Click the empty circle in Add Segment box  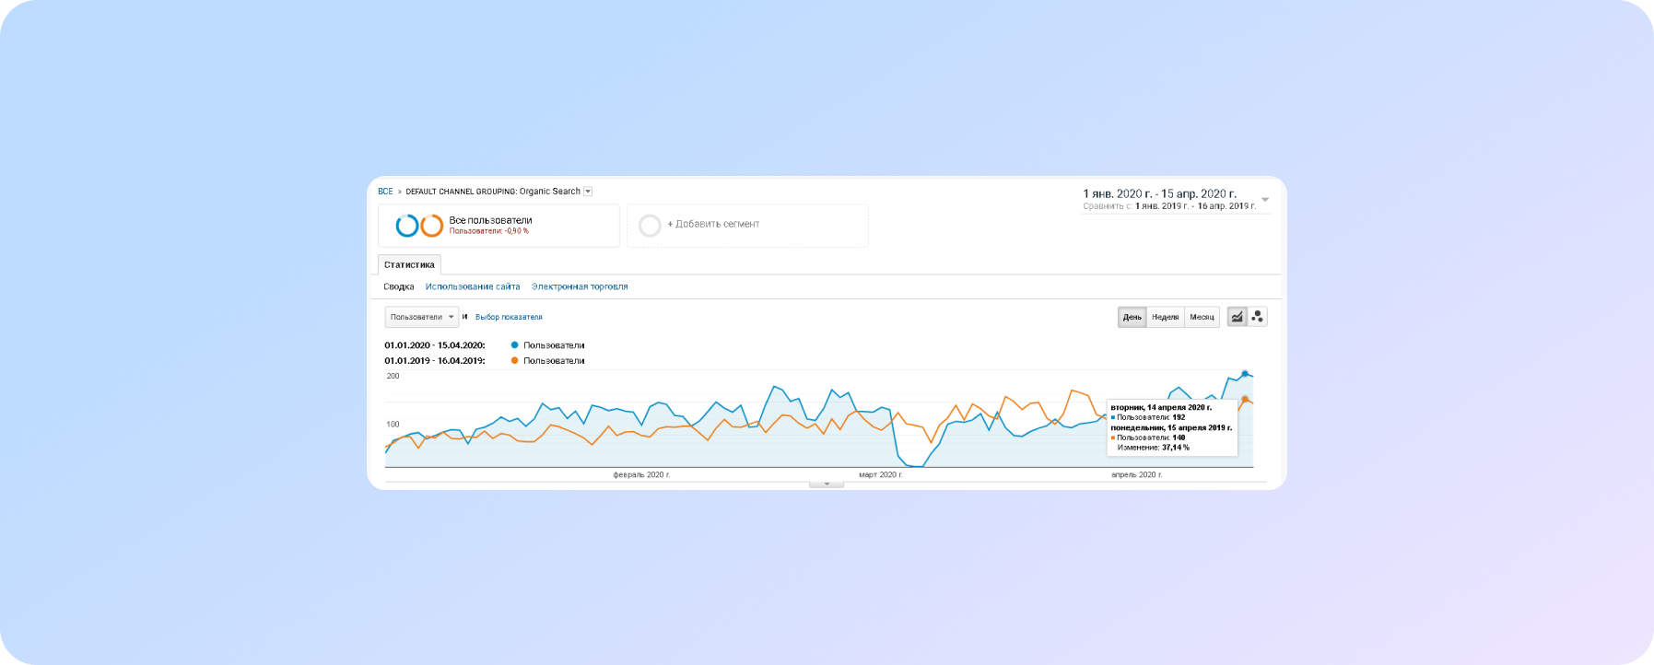tap(650, 225)
